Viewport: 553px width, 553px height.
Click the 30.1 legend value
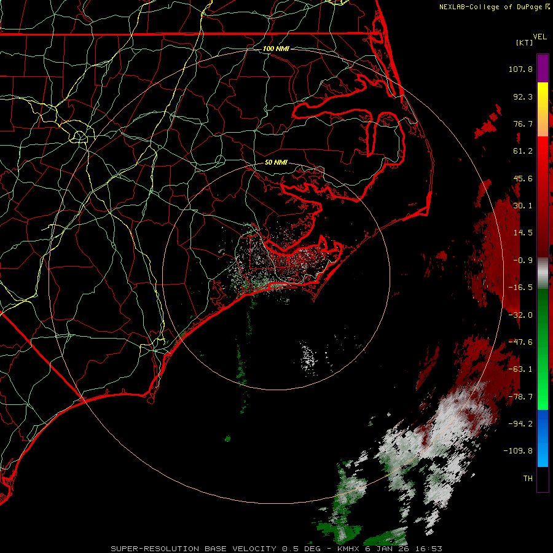point(523,206)
